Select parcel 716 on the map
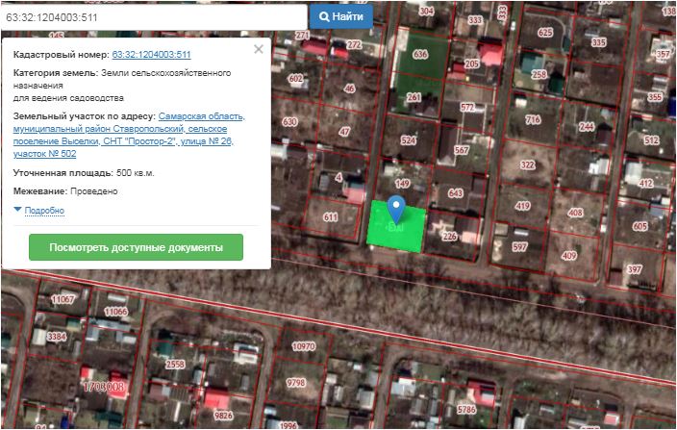This screenshot has height=430, width=677. (533, 120)
